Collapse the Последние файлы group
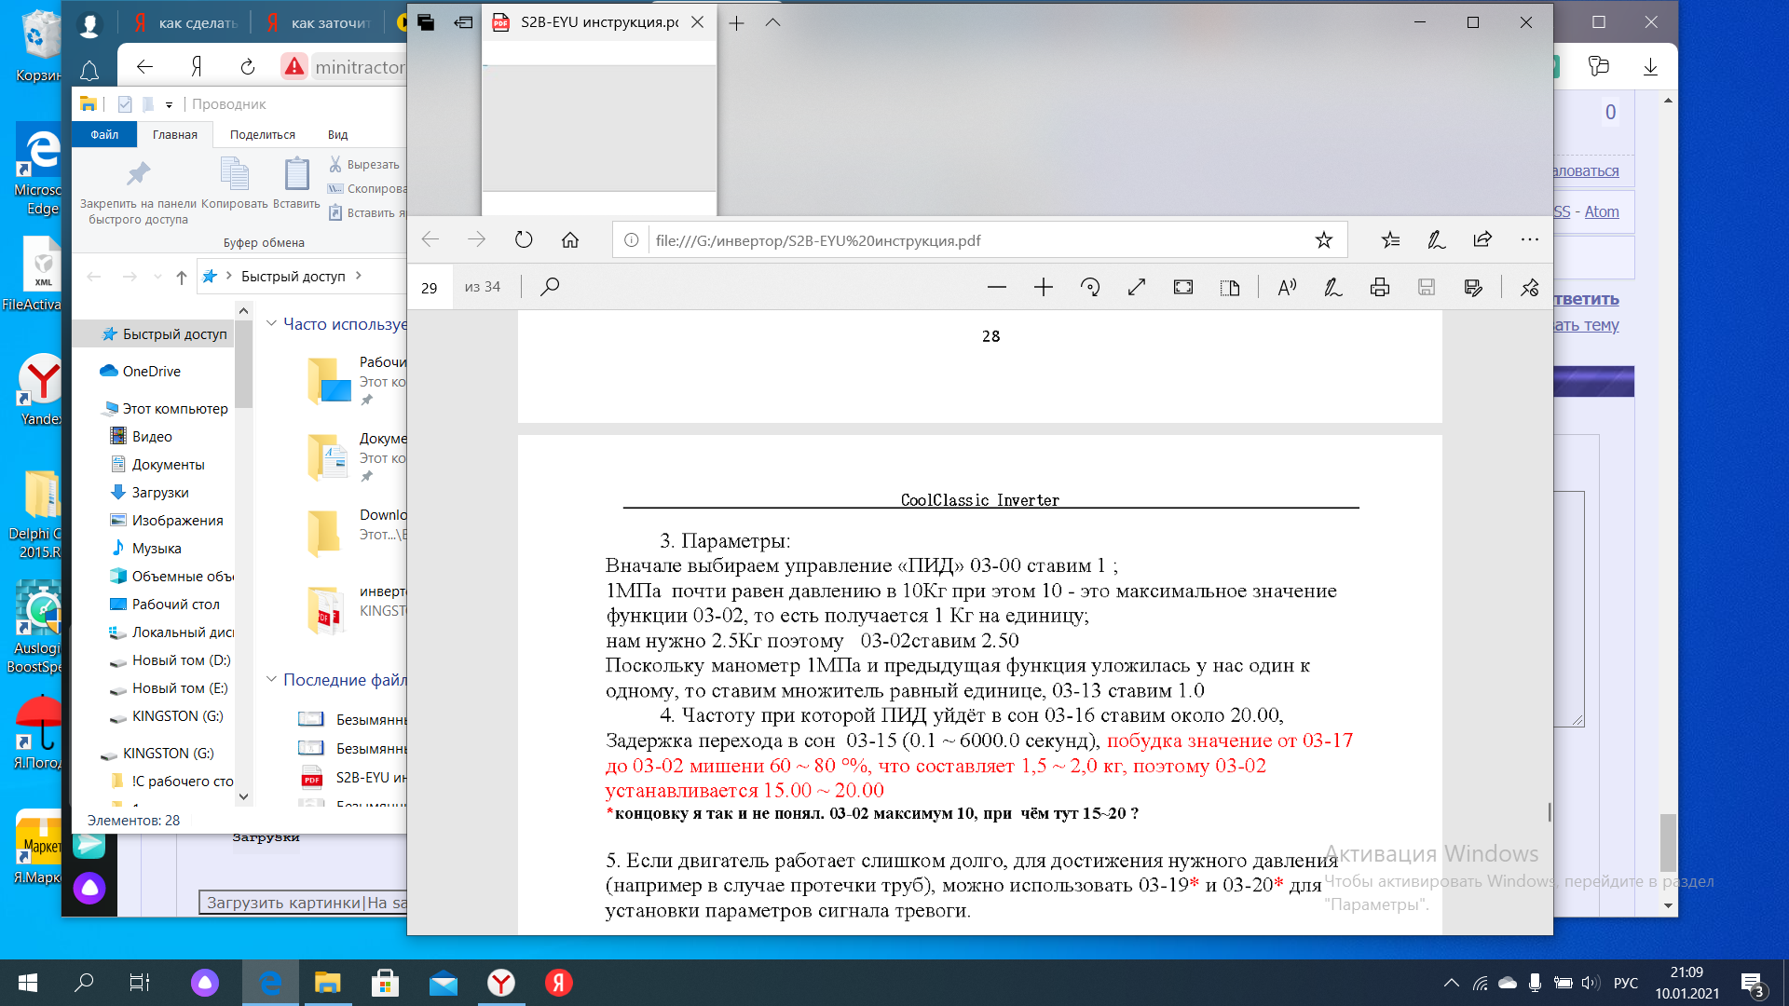1789x1006 pixels. tap(271, 679)
